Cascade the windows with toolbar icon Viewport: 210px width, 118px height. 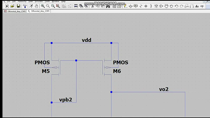[81, 6]
